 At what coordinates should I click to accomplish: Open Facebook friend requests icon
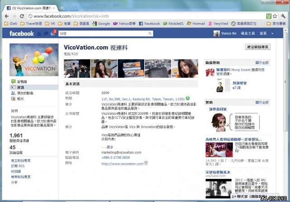(x=39, y=33)
